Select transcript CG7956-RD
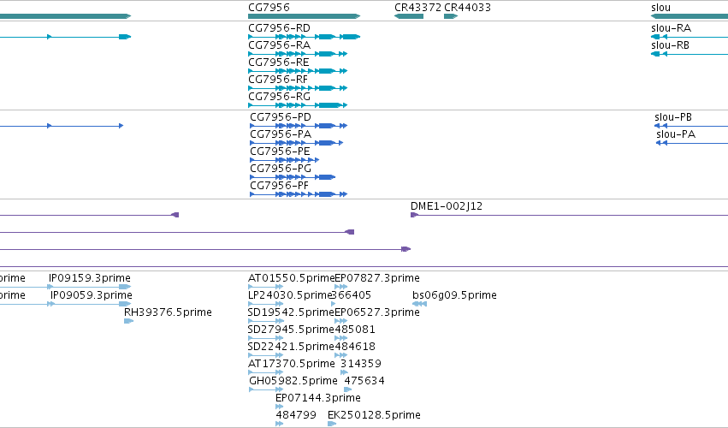The image size is (728, 428). pyautogui.click(x=279, y=28)
